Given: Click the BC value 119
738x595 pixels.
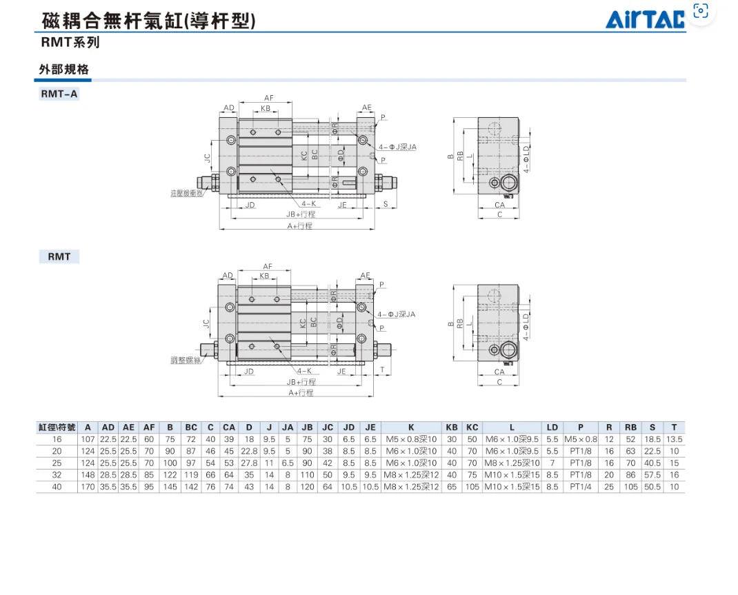Looking at the screenshot, I should pos(191,475).
